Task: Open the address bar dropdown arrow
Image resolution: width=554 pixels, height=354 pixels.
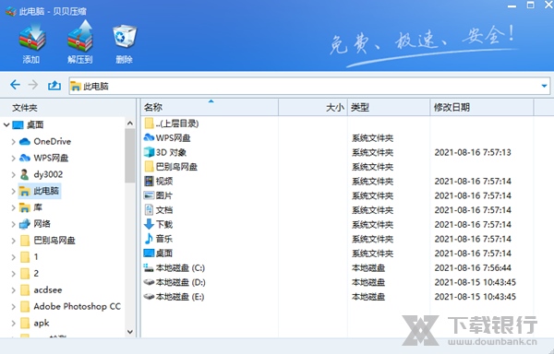Action: click(x=544, y=86)
